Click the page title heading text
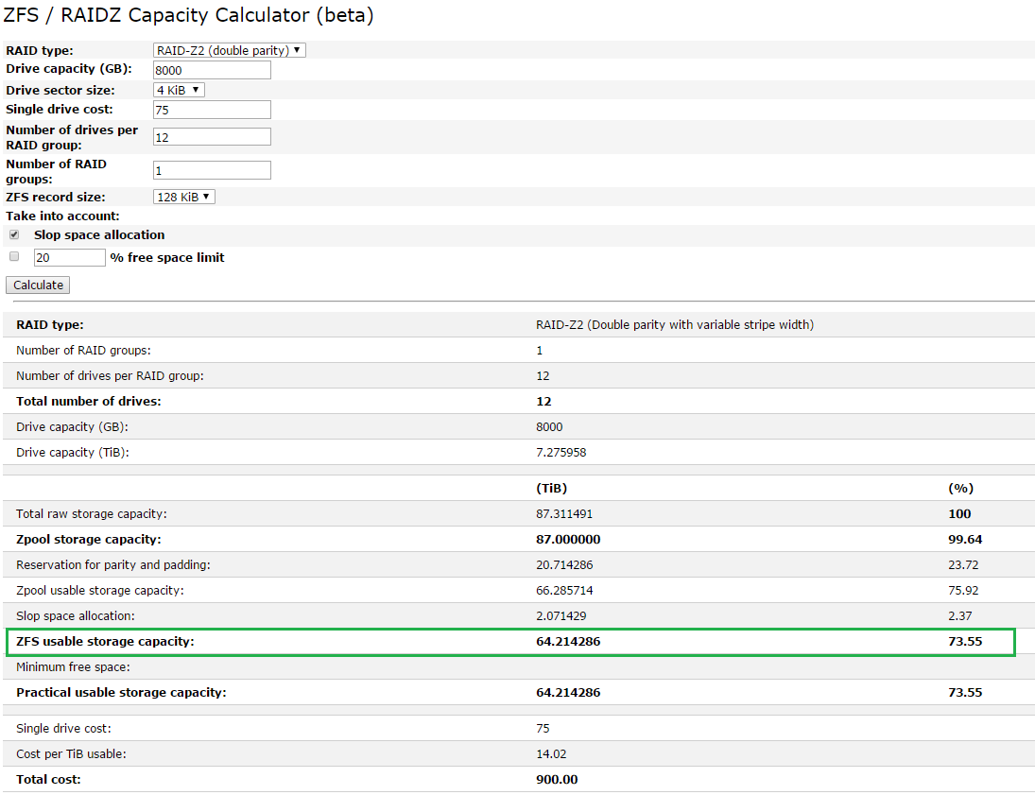The width and height of the screenshot is (1035, 795). (189, 15)
